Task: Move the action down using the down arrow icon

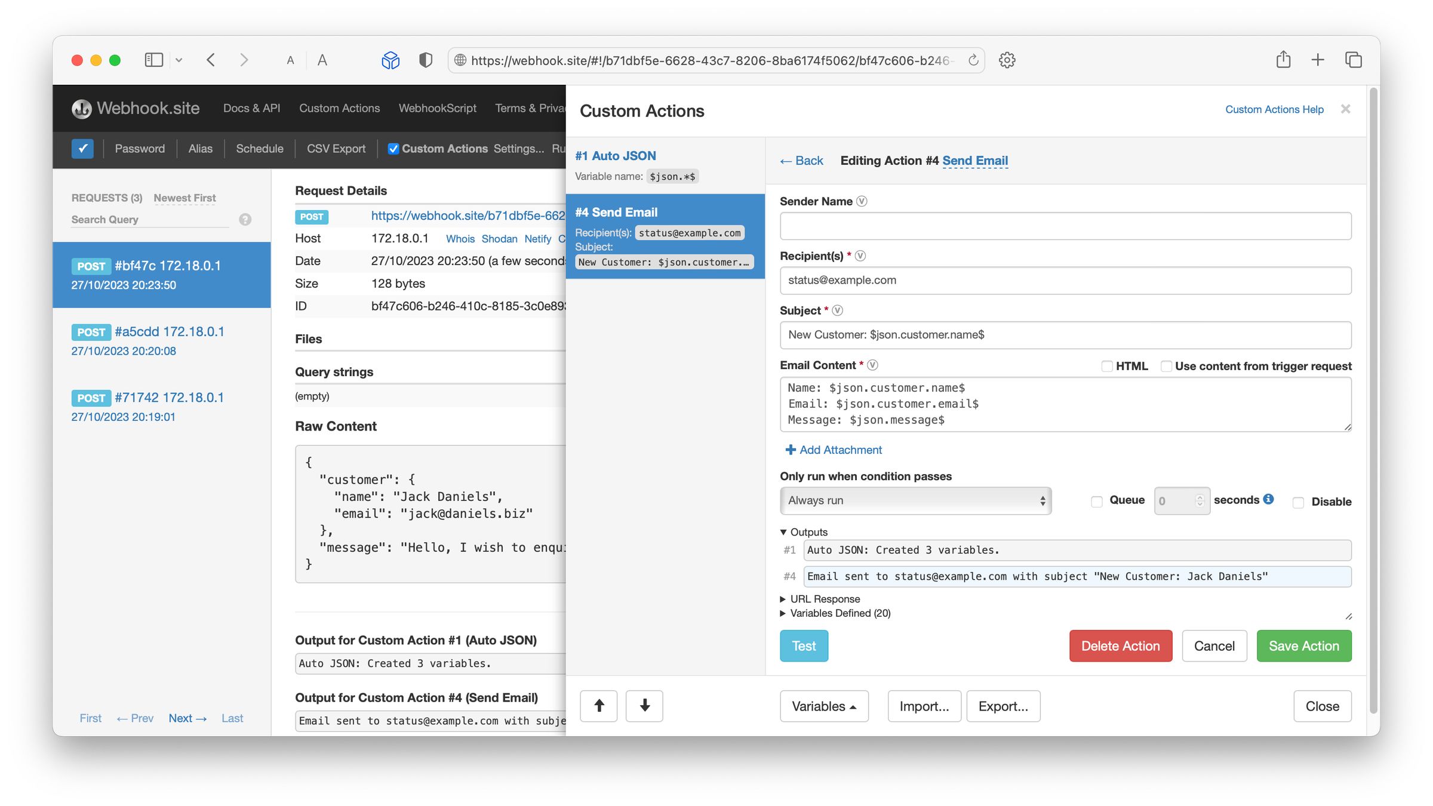Action: tap(644, 706)
